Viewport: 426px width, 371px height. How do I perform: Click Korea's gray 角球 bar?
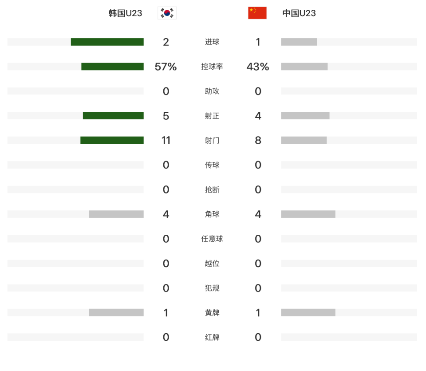point(116,214)
